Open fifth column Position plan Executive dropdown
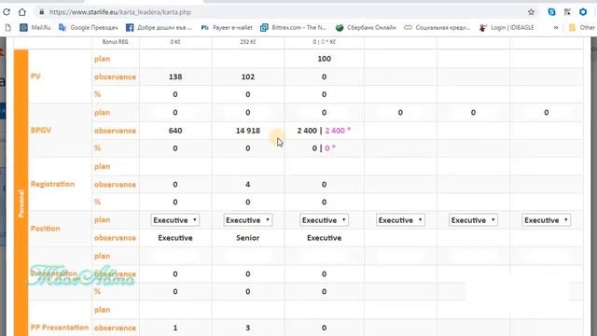 473,220
